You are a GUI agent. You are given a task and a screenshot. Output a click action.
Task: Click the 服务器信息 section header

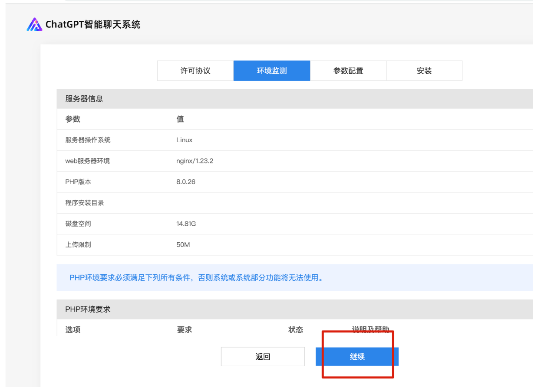(84, 99)
